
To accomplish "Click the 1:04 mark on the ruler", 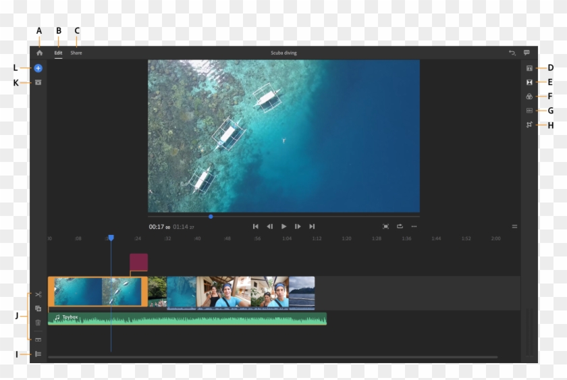I will coord(287,239).
